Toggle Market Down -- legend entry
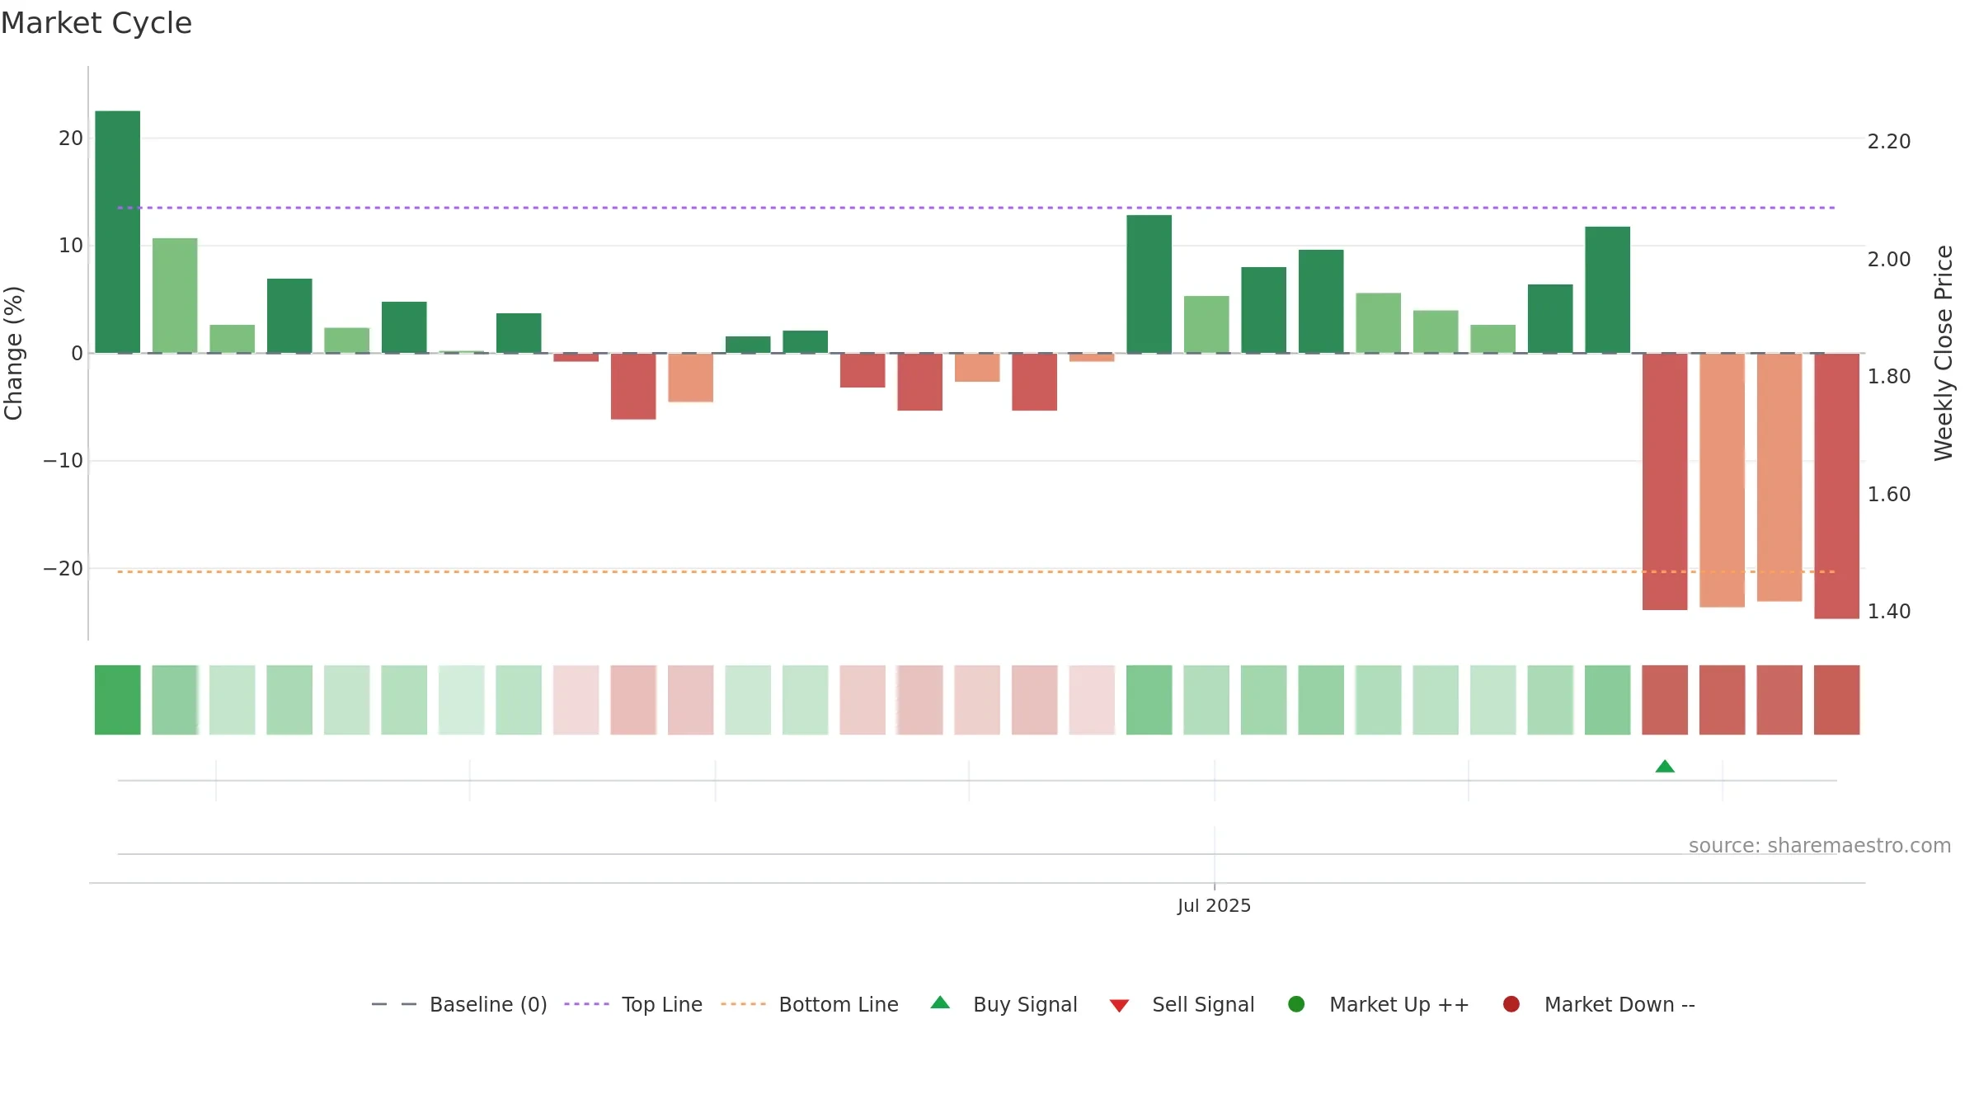The height and width of the screenshot is (1113, 1979). [x=1598, y=1004]
